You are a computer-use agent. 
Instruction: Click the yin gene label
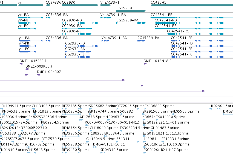point(20,2)
